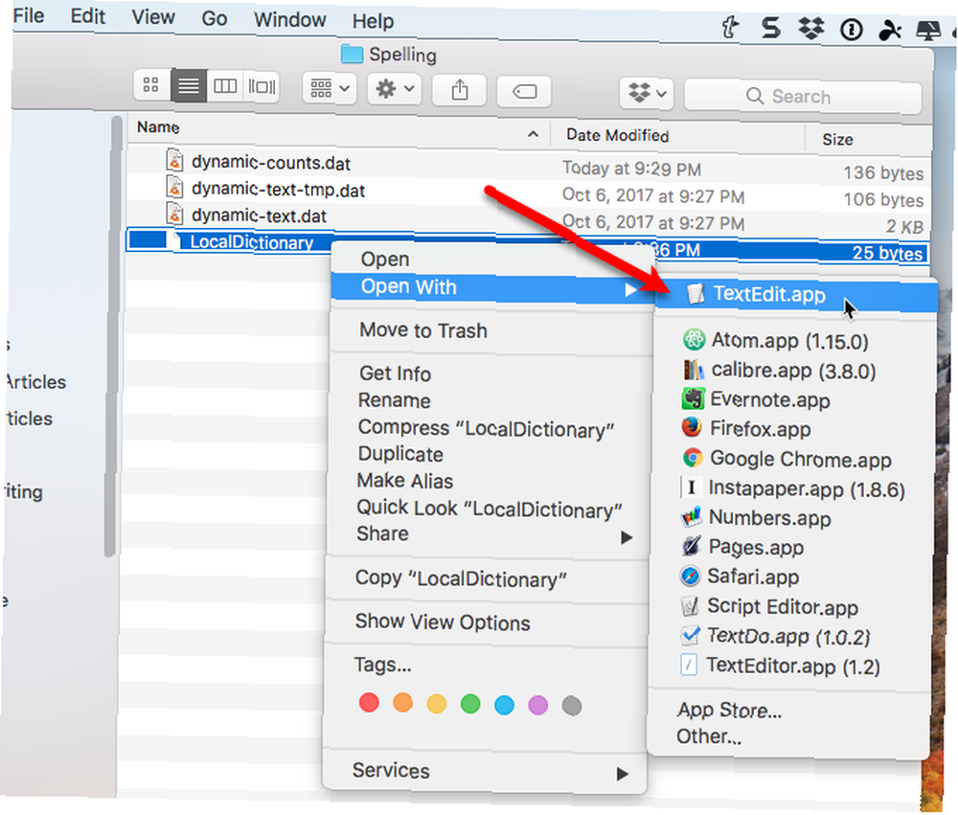
Task: Apply the green tag color
Action: (470, 705)
